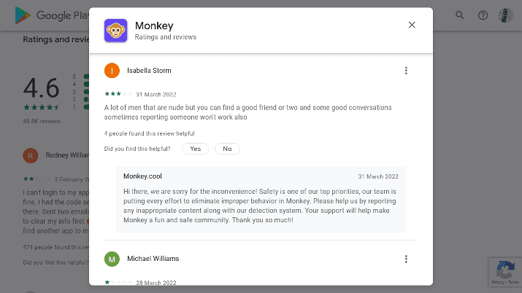The width and height of the screenshot is (522, 293).
Task: Open options menu for Michael Williams' review
Action: [406, 259]
